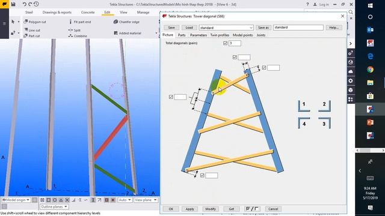385x216 pixels.
Task: Activate the Combine tool
Action: point(78,36)
